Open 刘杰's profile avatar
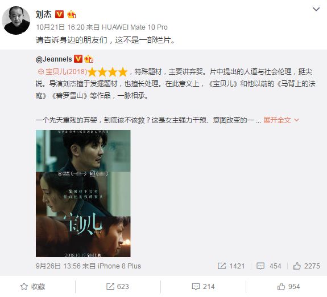This screenshot has height=297, width=327. pyautogui.click(x=16, y=21)
